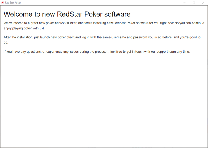Click the paragraph beginning "After the installation"

(102, 40)
